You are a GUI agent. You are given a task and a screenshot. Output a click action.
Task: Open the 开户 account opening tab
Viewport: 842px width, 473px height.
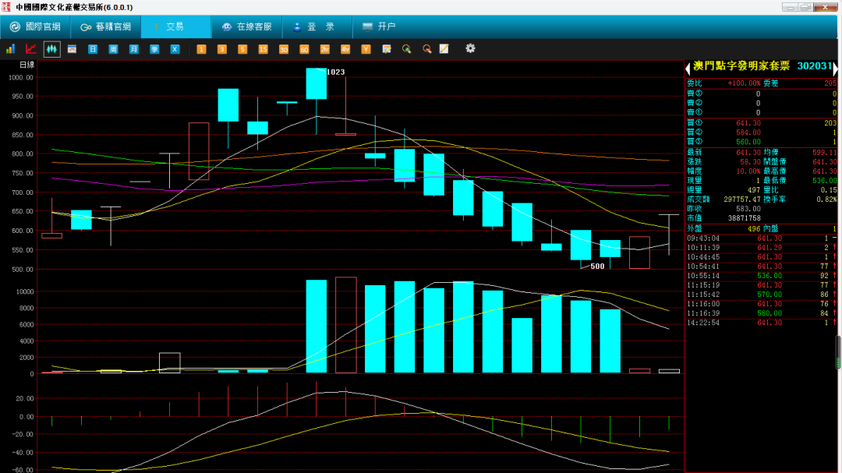click(379, 26)
